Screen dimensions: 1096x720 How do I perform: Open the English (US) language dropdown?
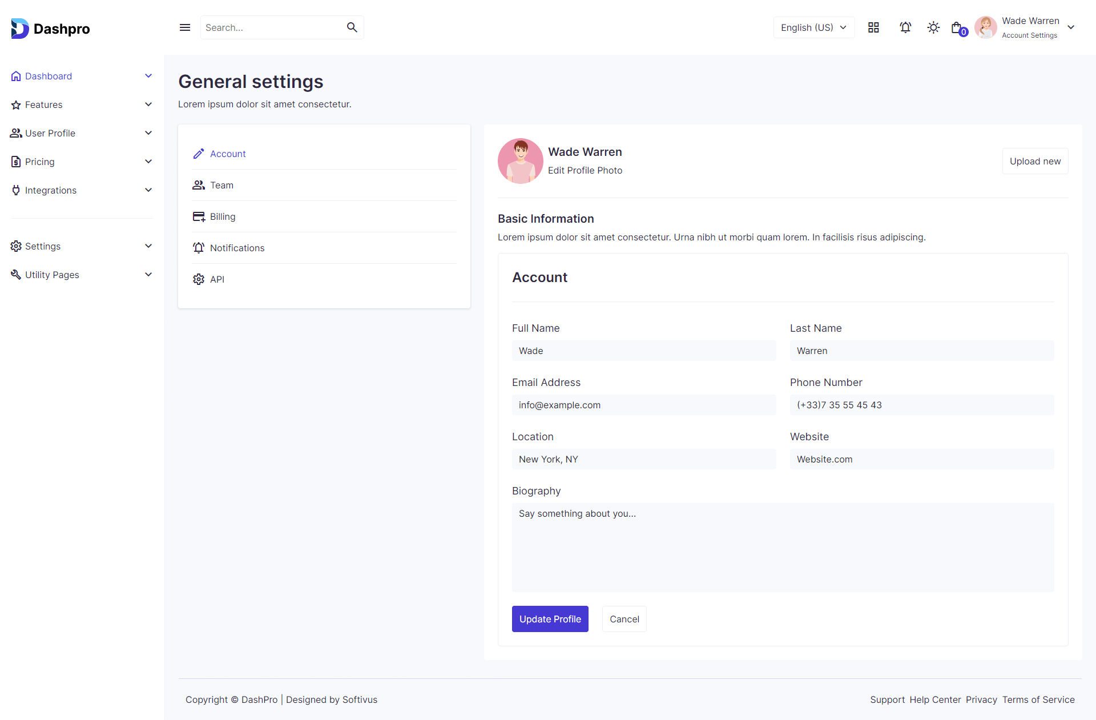tap(813, 27)
